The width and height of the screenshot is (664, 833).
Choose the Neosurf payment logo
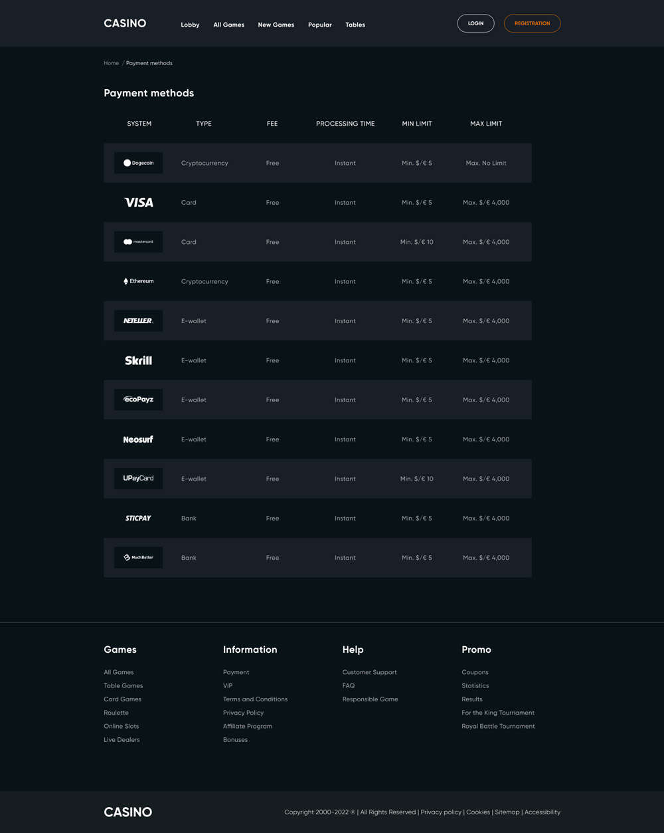(138, 439)
